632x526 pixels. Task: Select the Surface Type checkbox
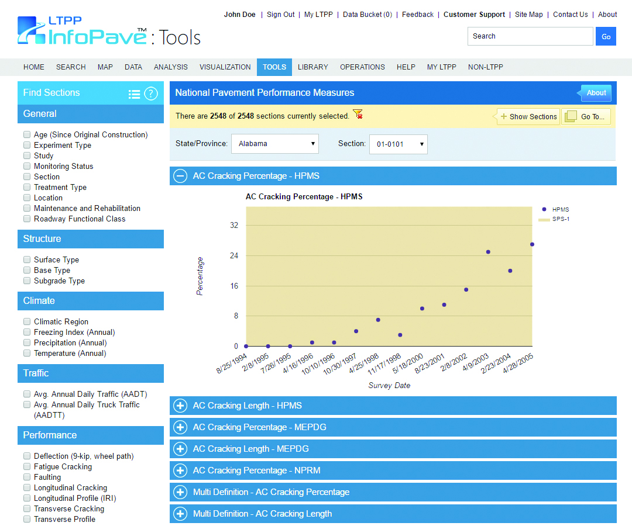point(27,259)
